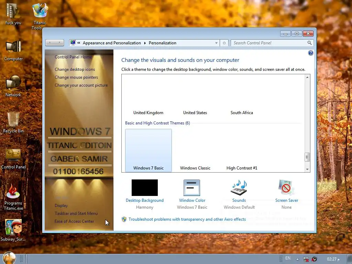Click the Start orb on the taskbar
This screenshot has height=264, width=352.
[9, 258]
